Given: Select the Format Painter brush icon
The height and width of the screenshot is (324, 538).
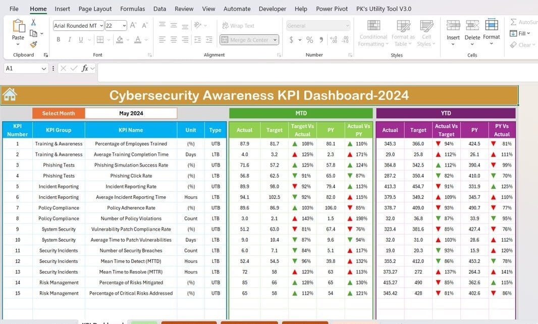Looking at the screenshot, I should (33, 44).
